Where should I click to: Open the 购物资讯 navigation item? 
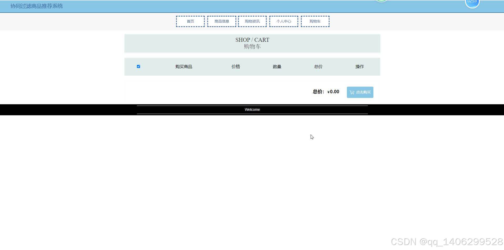pyautogui.click(x=252, y=21)
